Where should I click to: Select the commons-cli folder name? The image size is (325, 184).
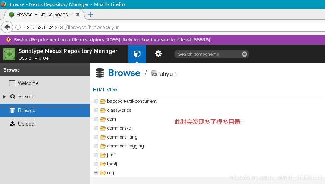tap(120, 128)
